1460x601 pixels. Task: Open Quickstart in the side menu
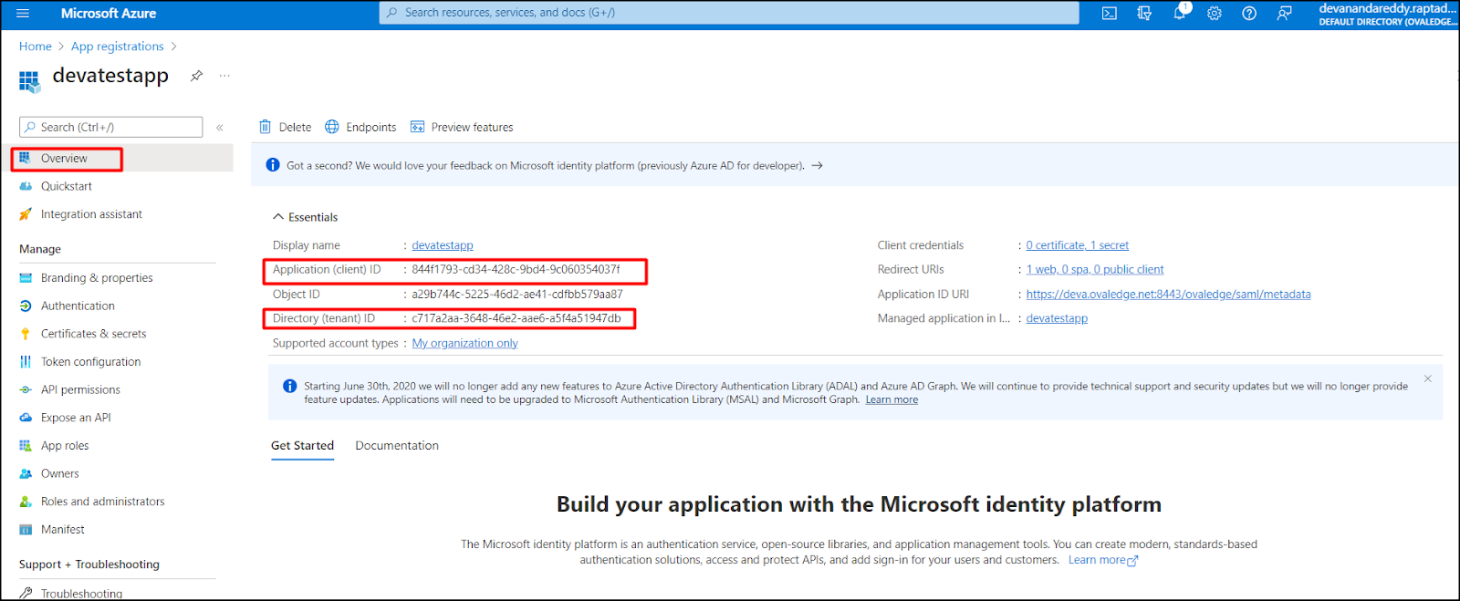[x=67, y=186]
